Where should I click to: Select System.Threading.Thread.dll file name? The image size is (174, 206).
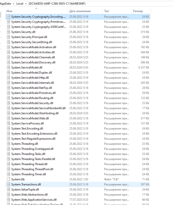[x=29, y=164]
